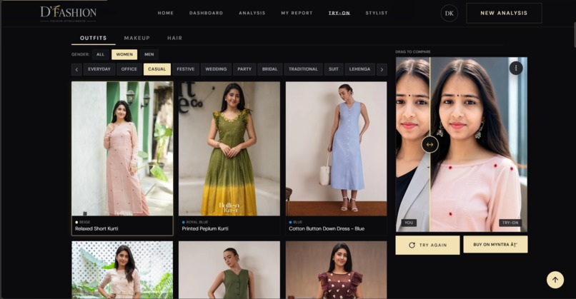Click the Printed Peplum Kurti title
Viewport: 576px width, 299px height.
click(205, 228)
